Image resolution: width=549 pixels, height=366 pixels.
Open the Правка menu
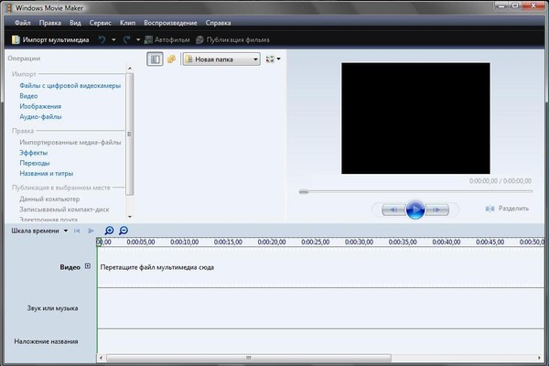[x=50, y=23]
